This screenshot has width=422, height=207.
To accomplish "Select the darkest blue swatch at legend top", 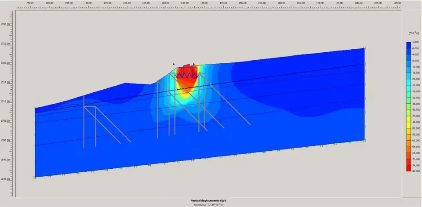I will [408, 45].
